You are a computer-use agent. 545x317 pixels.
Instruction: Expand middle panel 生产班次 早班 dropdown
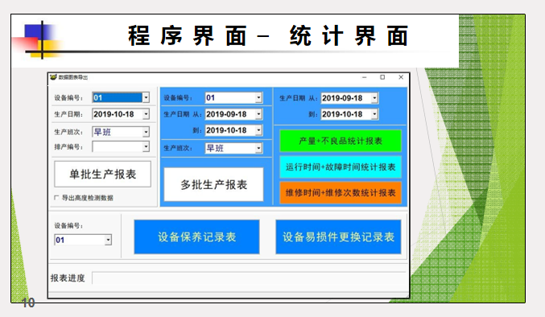258,148
